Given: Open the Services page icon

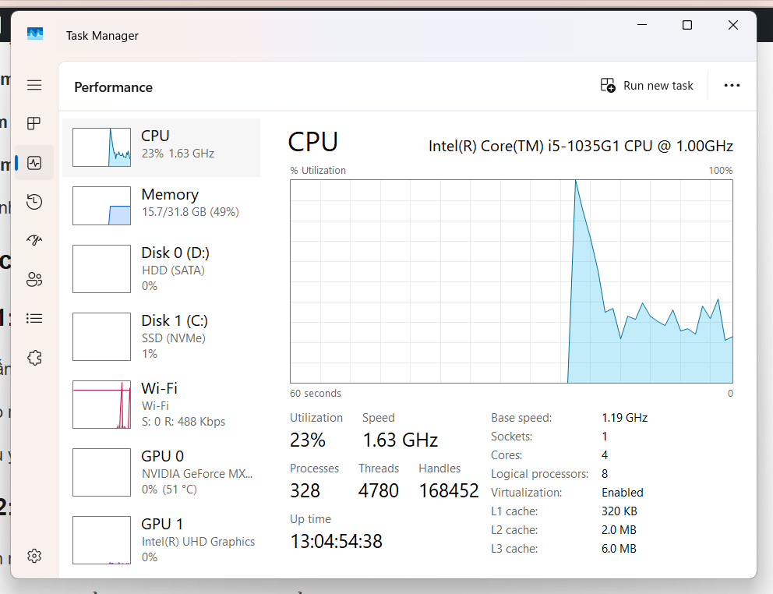Looking at the screenshot, I should (x=34, y=358).
